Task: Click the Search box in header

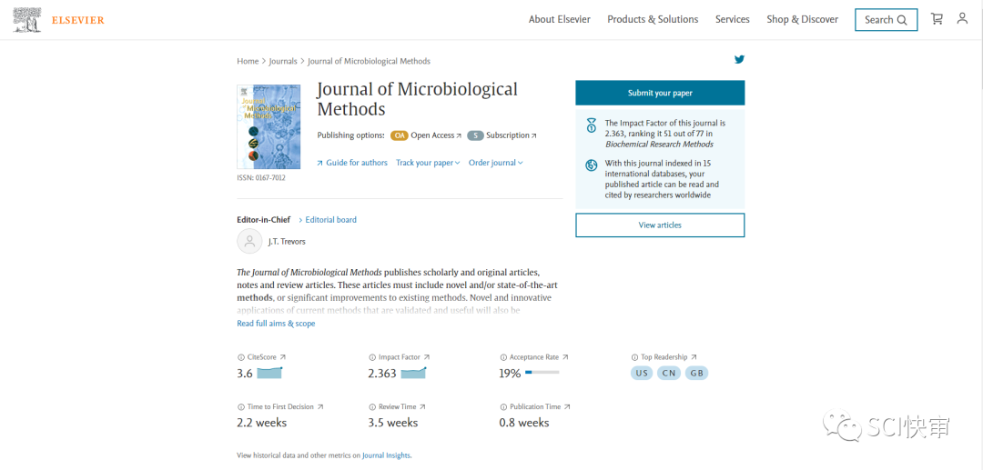Action: pyautogui.click(x=886, y=20)
